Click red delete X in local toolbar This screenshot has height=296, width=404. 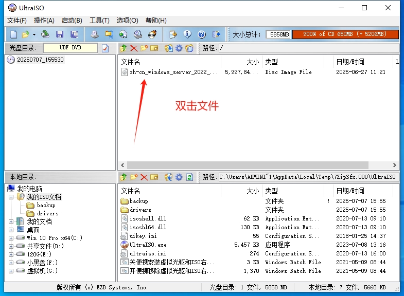pos(144,177)
